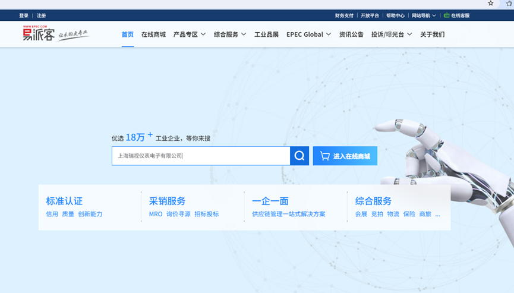Open the 工业品展 menu item
Viewport: 514px width, 293px height.
[266, 34]
